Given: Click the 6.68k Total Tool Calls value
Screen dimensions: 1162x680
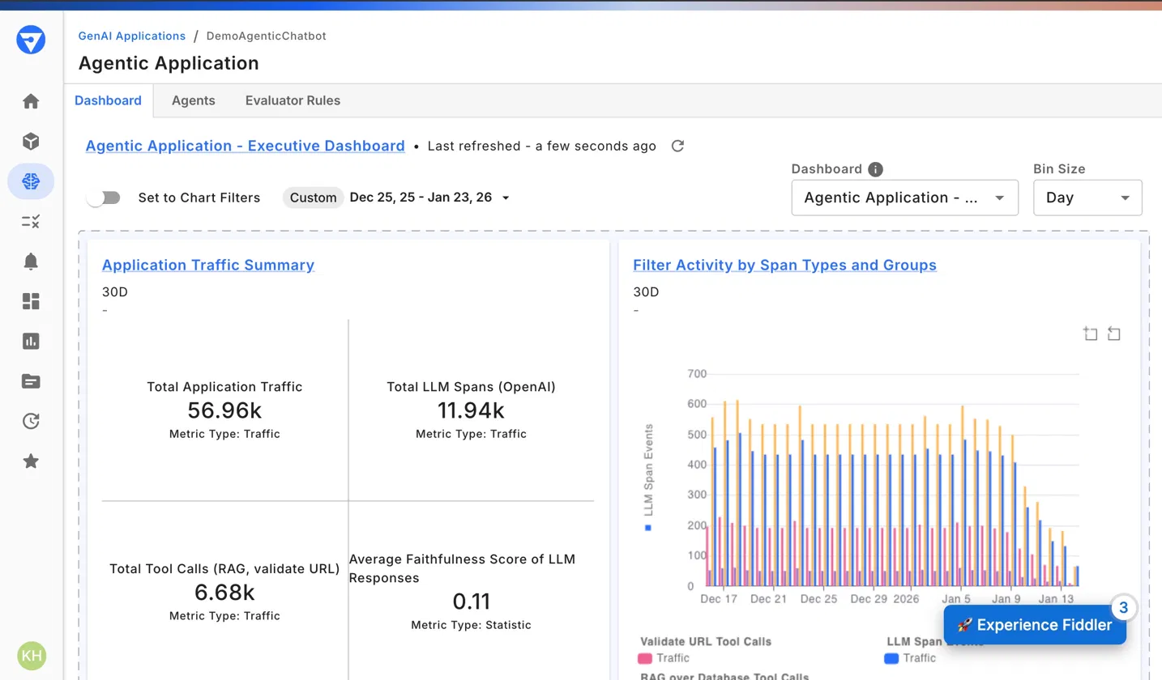Looking at the screenshot, I should [x=224, y=593].
